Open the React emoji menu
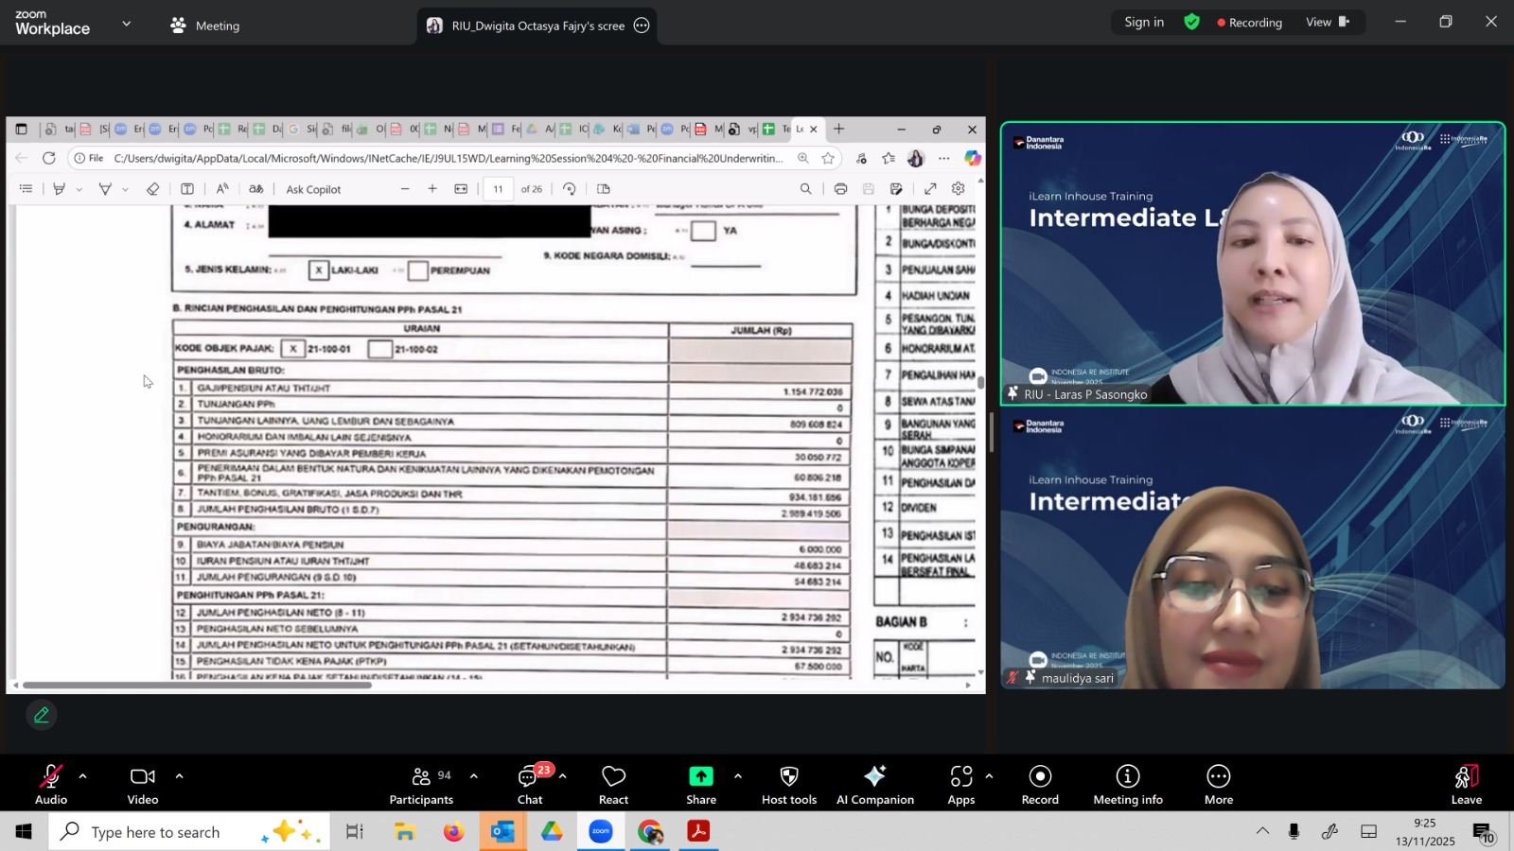Image resolution: width=1514 pixels, height=851 pixels. pos(613,784)
